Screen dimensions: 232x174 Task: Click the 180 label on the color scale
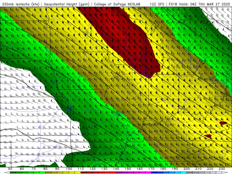(163, 169)
